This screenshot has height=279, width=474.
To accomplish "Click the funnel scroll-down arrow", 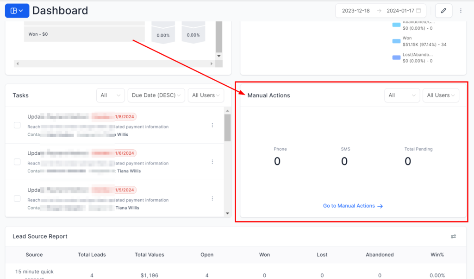I will (219, 56).
